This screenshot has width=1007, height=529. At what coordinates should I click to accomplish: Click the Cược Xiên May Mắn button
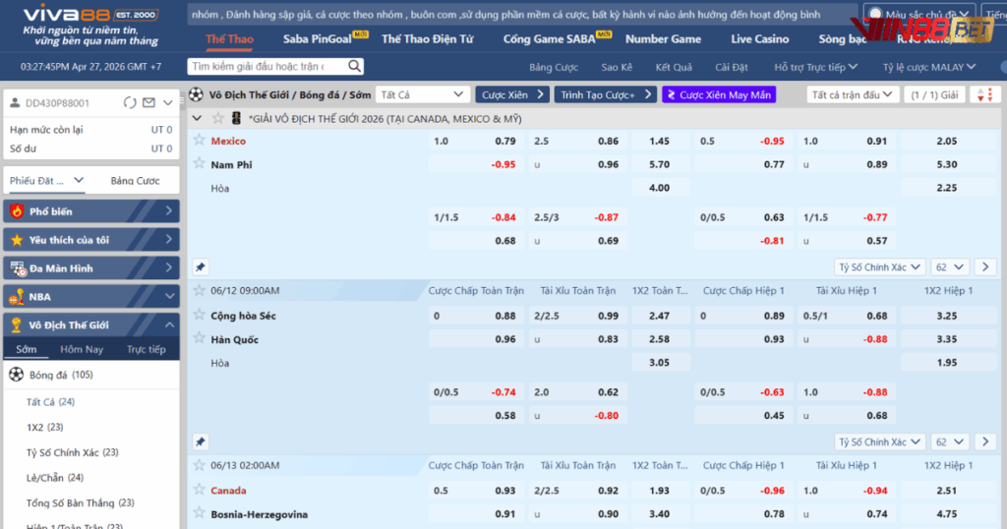pos(719,94)
